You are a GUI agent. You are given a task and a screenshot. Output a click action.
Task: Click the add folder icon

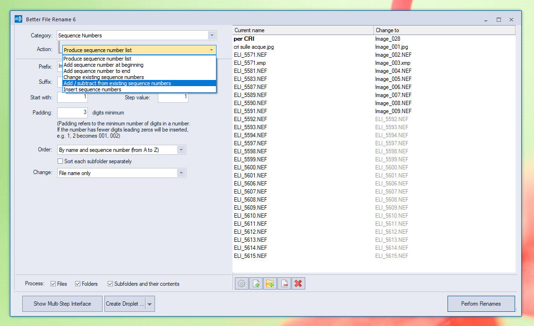[x=270, y=283]
